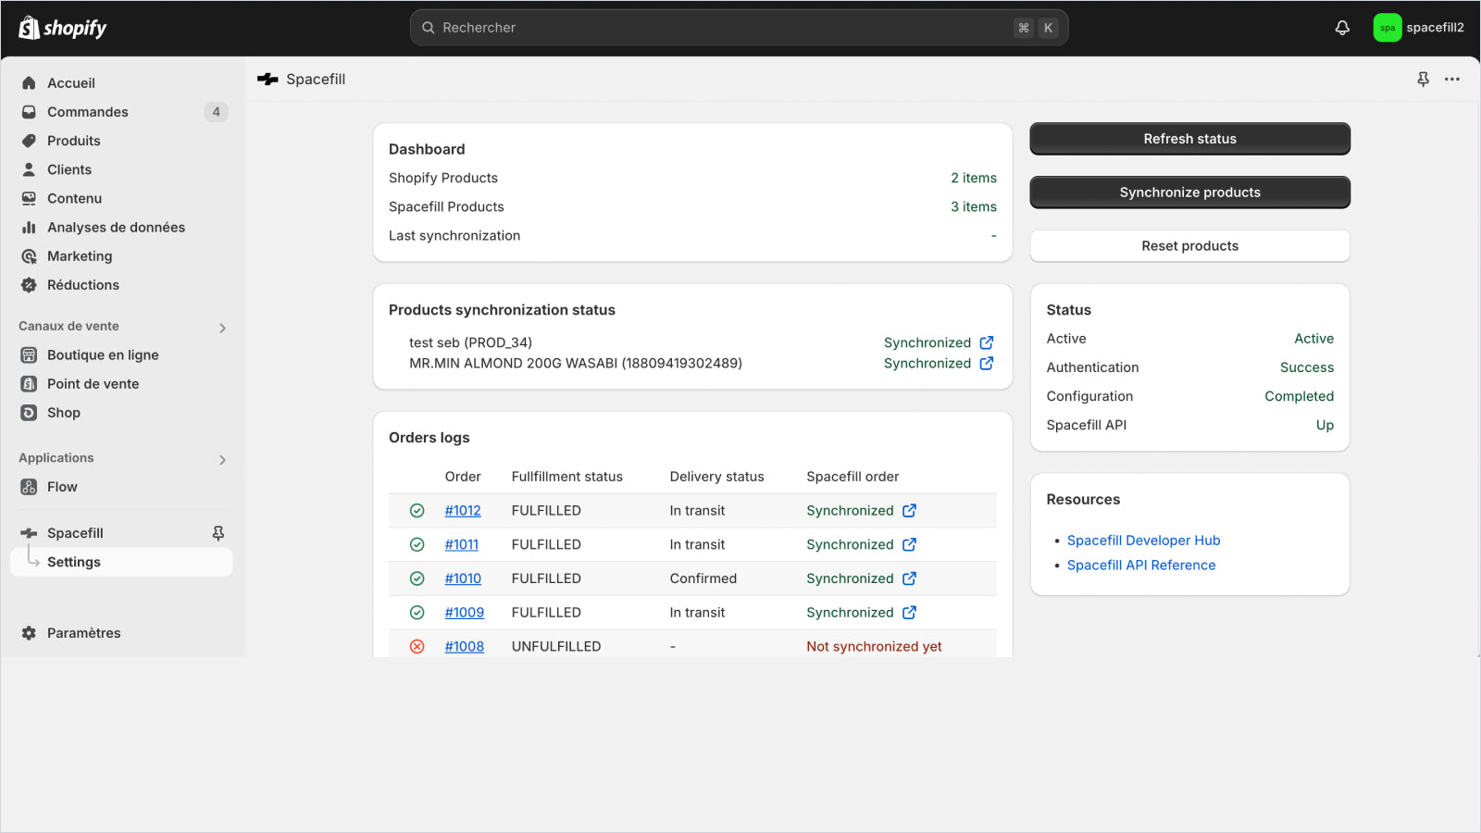Expand the Applications section
This screenshot has height=833, width=1481.
pyautogui.click(x=221, y=458)
